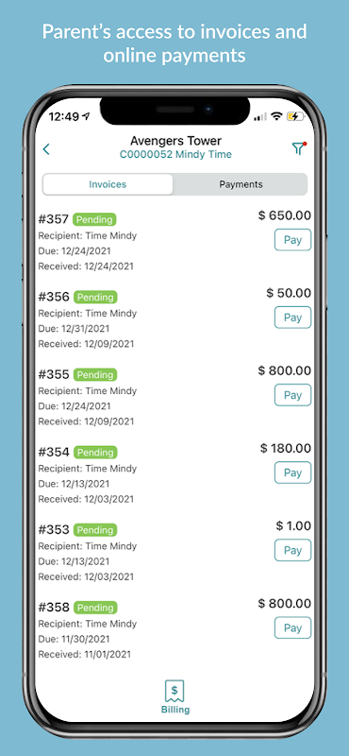Screen dimensions: 349x756
Task: Tap the Avengers Tower title
Action: pyautogui.click(x=175, y=141)
